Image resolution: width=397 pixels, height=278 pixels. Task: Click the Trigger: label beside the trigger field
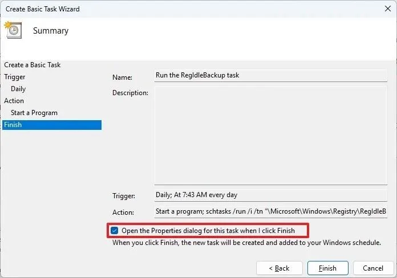click(x=124, y=196)
